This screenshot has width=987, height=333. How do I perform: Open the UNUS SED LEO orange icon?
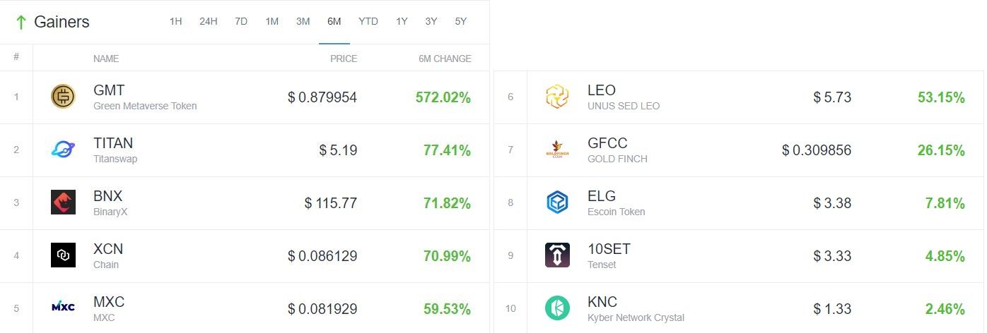[557, 97]
